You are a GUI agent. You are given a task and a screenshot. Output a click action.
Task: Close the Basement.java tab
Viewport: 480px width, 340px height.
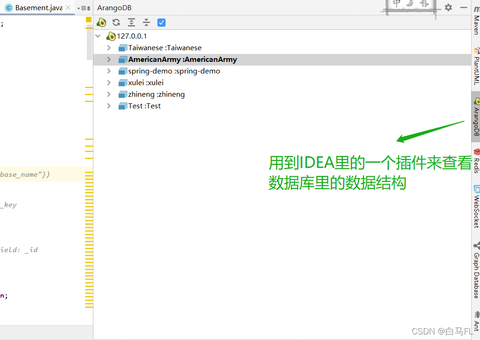(x=68, y=7)
